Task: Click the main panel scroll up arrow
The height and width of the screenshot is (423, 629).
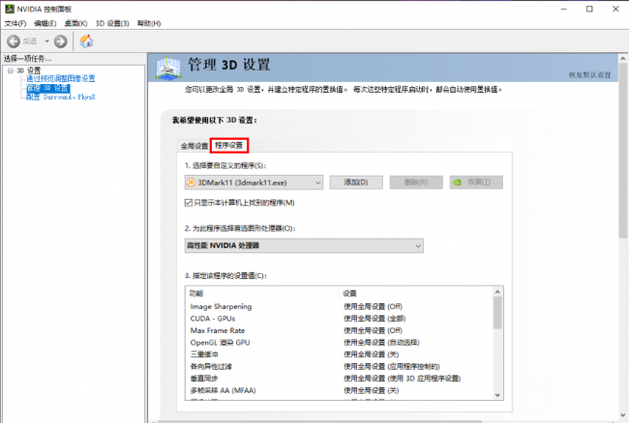Action: [623, 58]
